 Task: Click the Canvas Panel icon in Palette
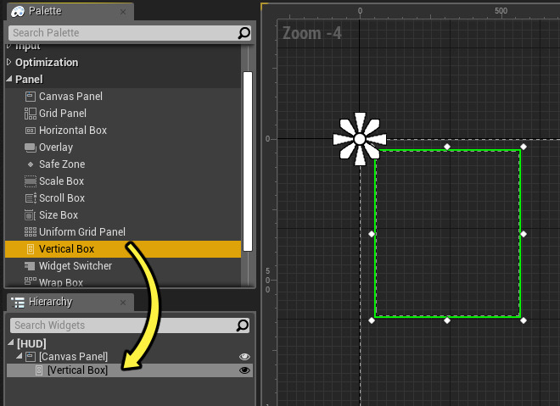click(x=31, y=97)
